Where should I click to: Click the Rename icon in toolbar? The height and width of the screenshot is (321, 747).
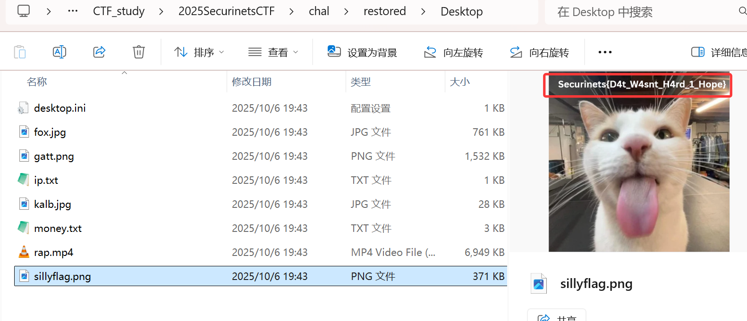pos(59,52)
